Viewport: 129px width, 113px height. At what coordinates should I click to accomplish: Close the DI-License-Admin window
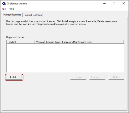(x=124, y=3)
